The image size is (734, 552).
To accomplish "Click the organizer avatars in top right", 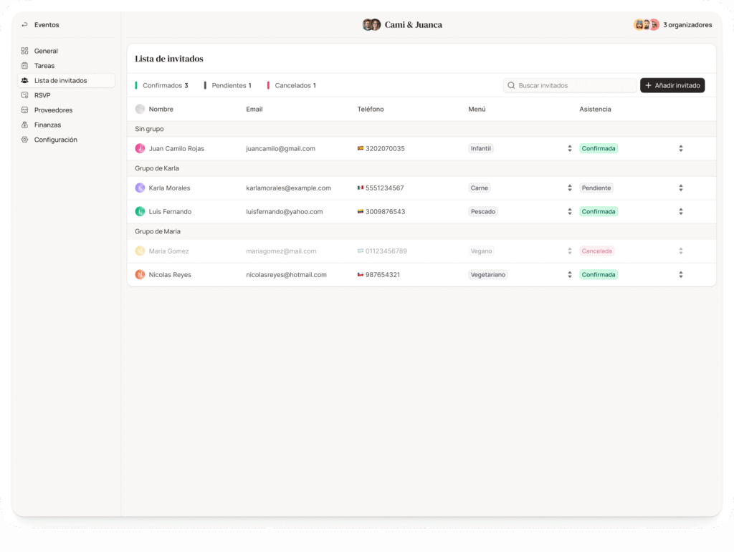I will [646, 25].
